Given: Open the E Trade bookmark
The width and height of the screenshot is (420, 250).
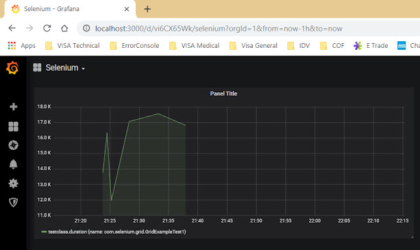Looking at the screenshot, I should tap(371, 46).
